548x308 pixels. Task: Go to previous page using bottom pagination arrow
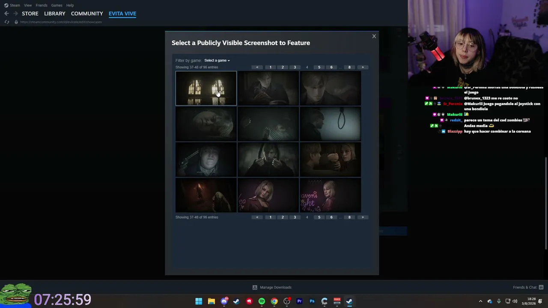coord(257,217)
